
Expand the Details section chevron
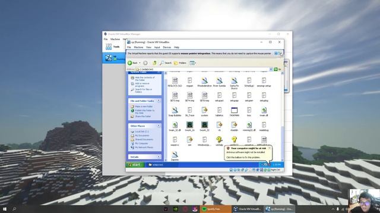pos(159,157)
